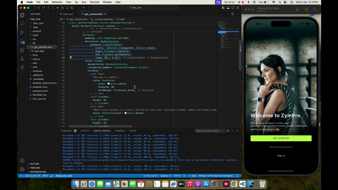Image resolution: width=338 pixels, height=190 pixels.
Task: Open the Dart DevTools inspector icon
Action: tap(72, 8)
